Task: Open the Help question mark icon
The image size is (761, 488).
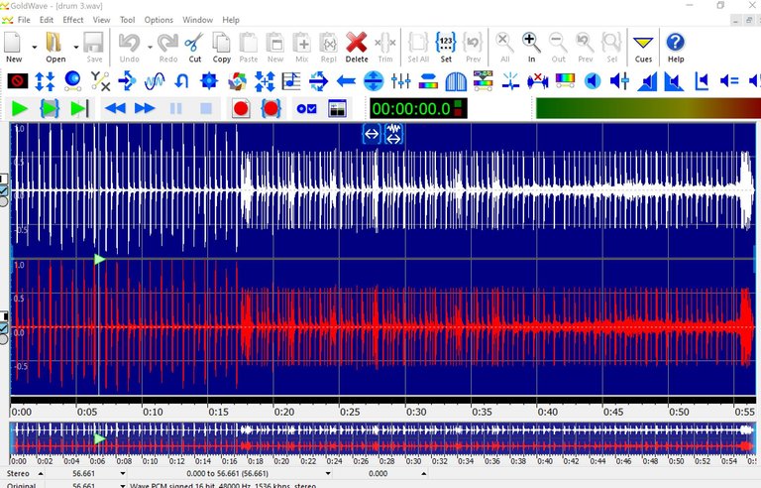Action: coord(676,47)
